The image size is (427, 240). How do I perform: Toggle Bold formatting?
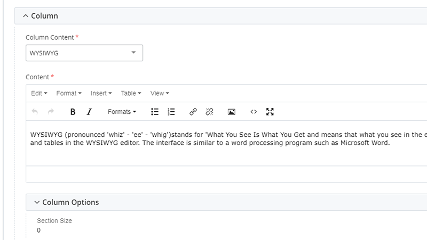[73, 112]
